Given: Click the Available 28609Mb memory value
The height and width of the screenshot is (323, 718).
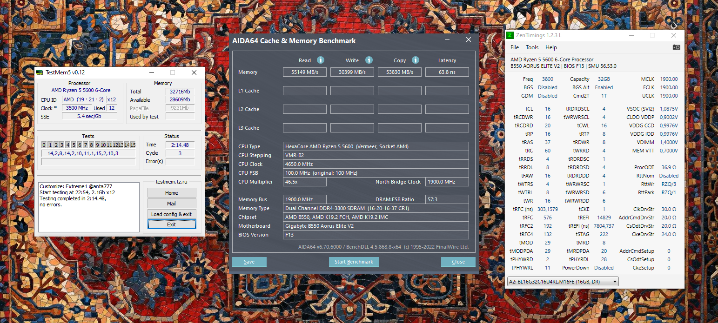Looking at the screenshot, I should tap(180, 100).
